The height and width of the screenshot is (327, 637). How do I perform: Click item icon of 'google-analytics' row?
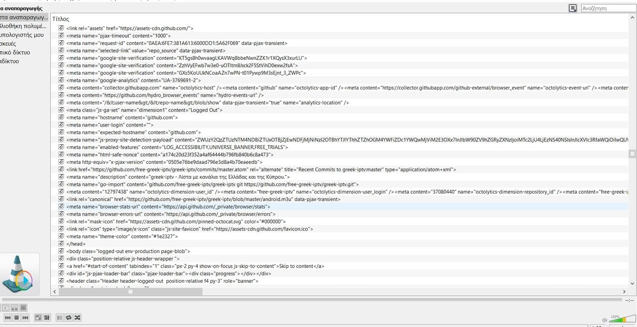point(61,80)
